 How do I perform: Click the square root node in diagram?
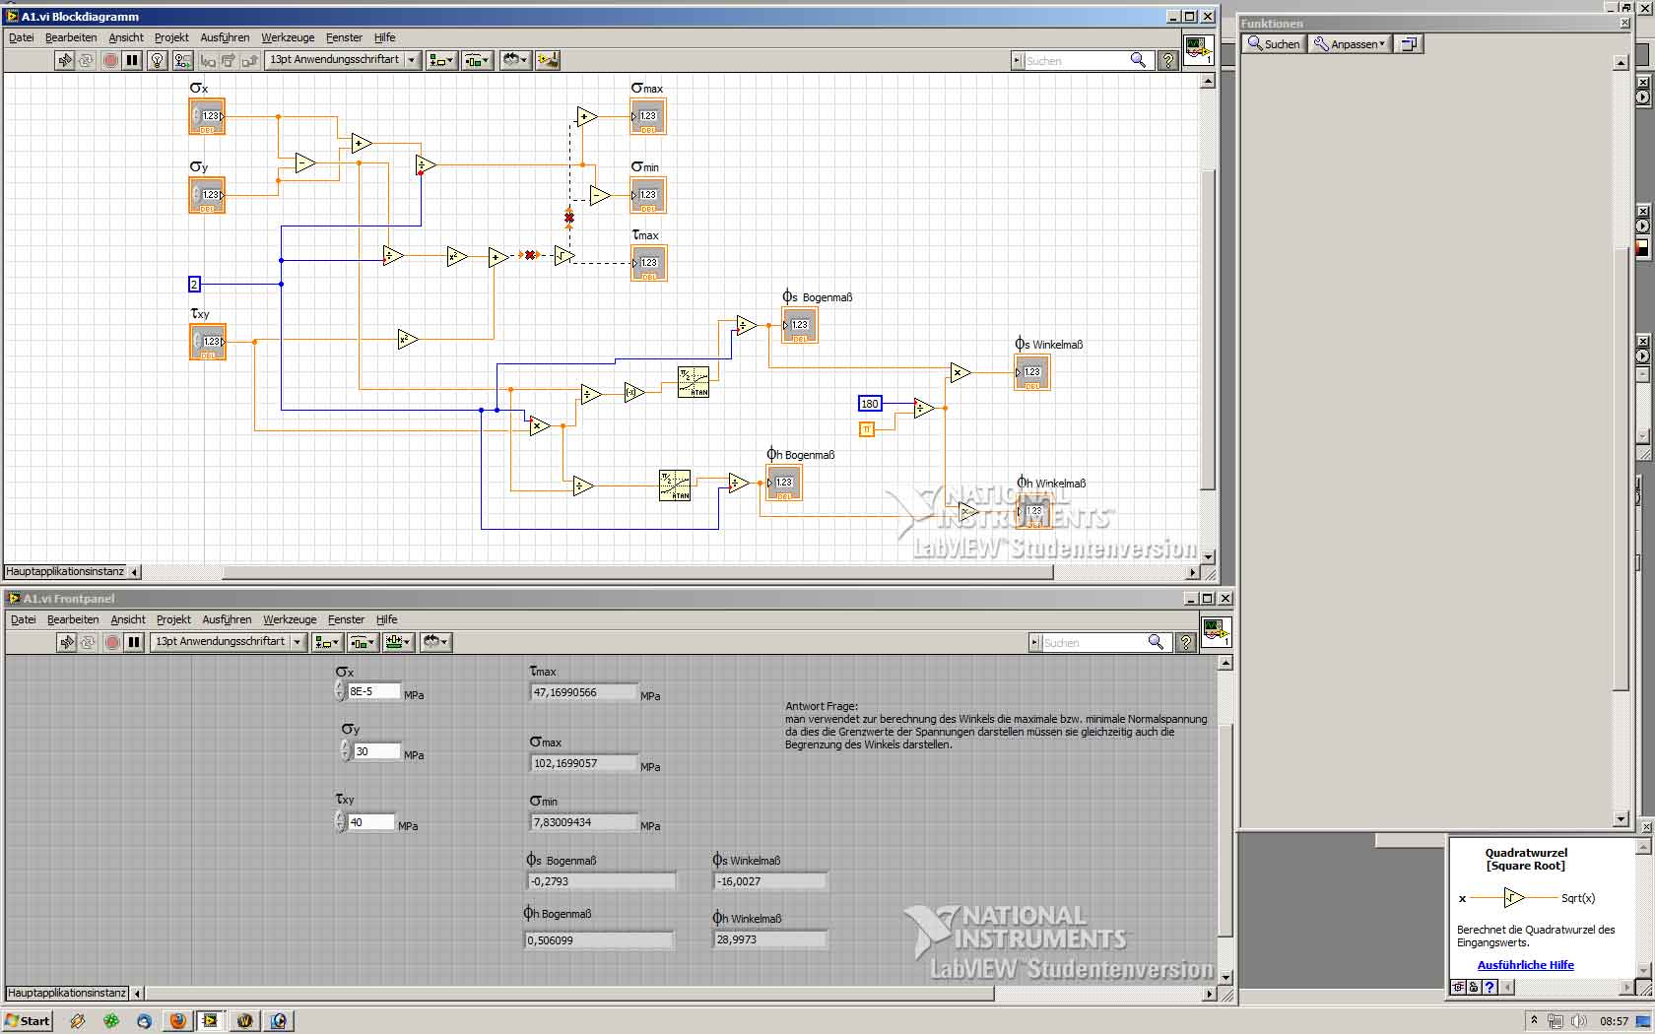563,256
